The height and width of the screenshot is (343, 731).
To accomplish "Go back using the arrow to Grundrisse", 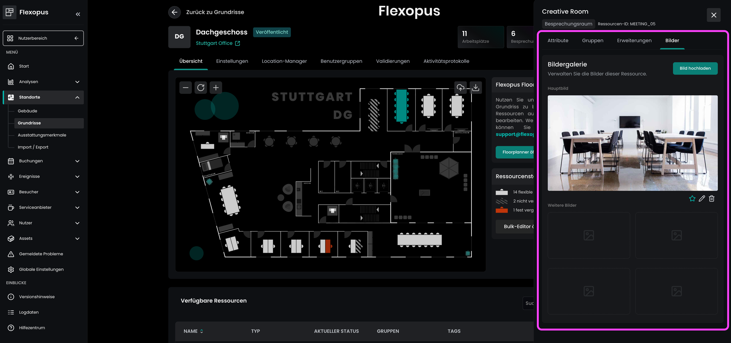I will pyautogui.click(x=174, y=12).
